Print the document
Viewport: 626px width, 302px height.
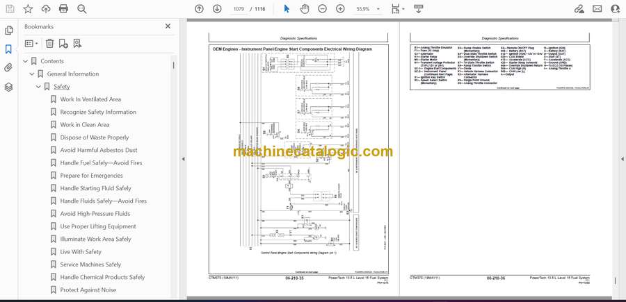pyautogui.click(x=63, y=9)
